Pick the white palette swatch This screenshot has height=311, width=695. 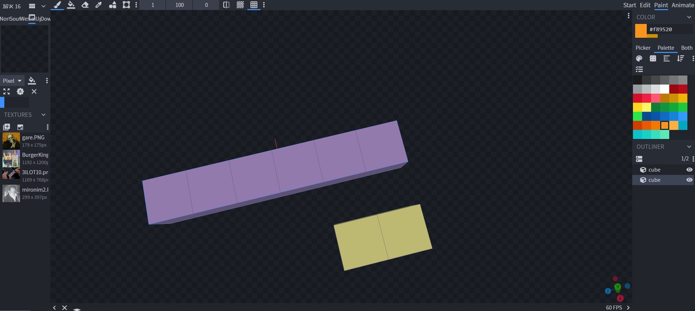(664, 89)
